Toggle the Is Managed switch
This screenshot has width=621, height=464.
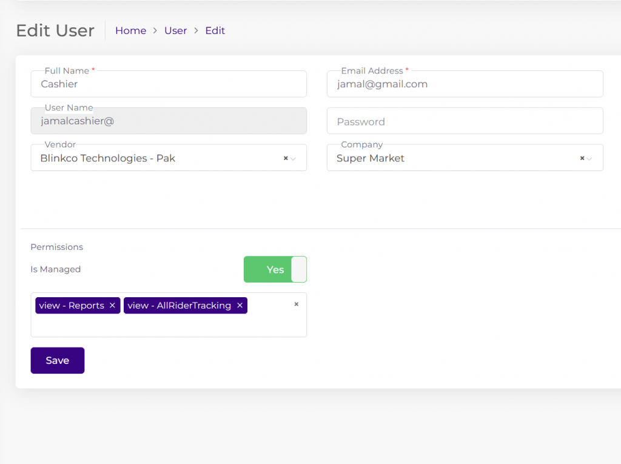coord(275,269)
